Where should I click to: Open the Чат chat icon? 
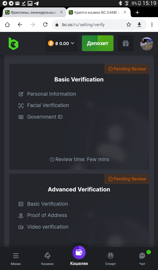(x=142, y=259)
